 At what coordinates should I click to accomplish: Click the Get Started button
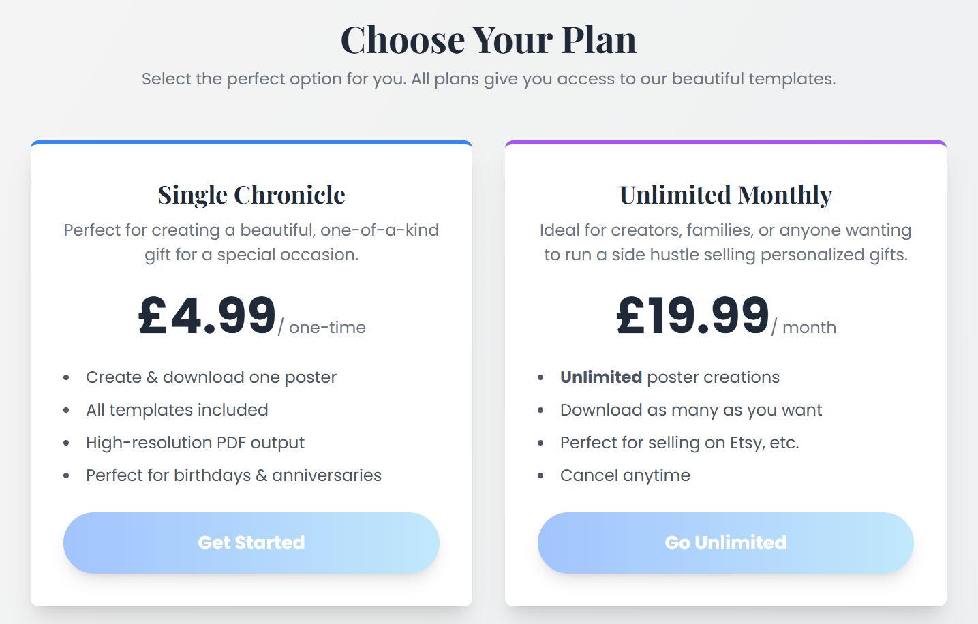(251, 542)
